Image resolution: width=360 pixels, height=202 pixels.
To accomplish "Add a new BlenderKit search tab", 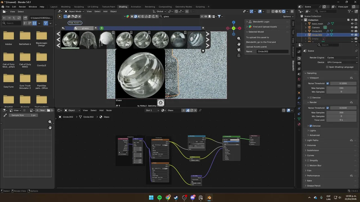I will pyautogui.click(x=102, y=28).
